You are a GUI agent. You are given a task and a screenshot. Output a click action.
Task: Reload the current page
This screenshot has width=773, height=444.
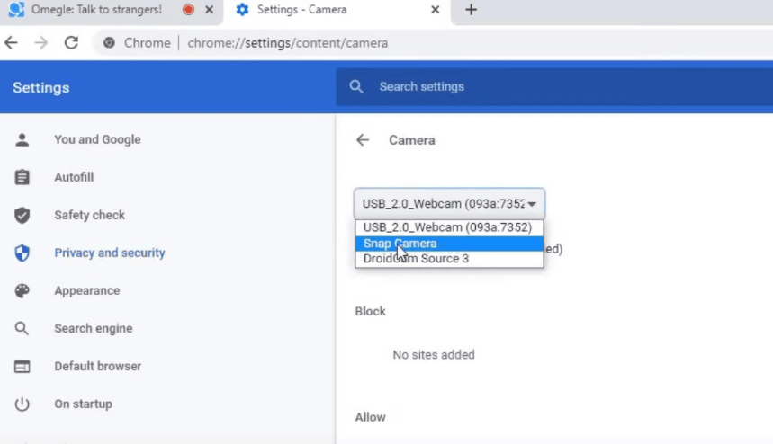[x=71, y=43]
